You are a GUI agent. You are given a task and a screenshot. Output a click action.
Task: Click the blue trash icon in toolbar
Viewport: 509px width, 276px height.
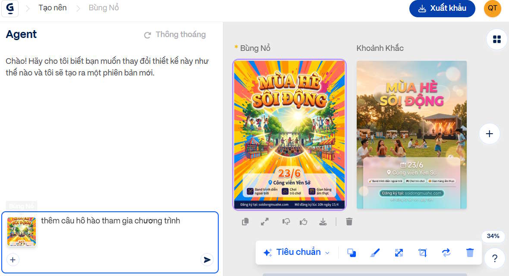[470, 253]
